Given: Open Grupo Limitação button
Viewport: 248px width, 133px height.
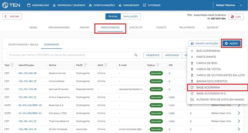Looking at the screenshot, I should pos(204,43).
